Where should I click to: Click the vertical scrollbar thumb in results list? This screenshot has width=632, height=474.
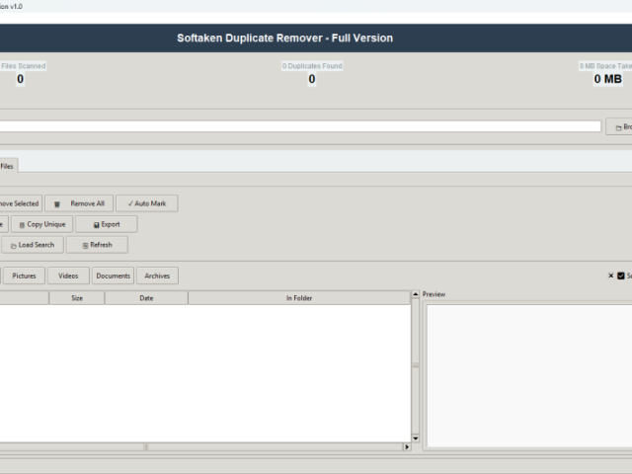415,366
